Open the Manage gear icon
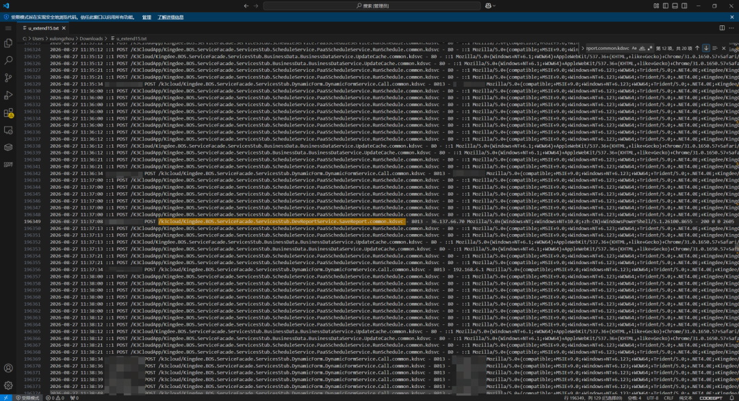Image resolution: width=739 pixels, height=401 pixels. pos(8,385)
